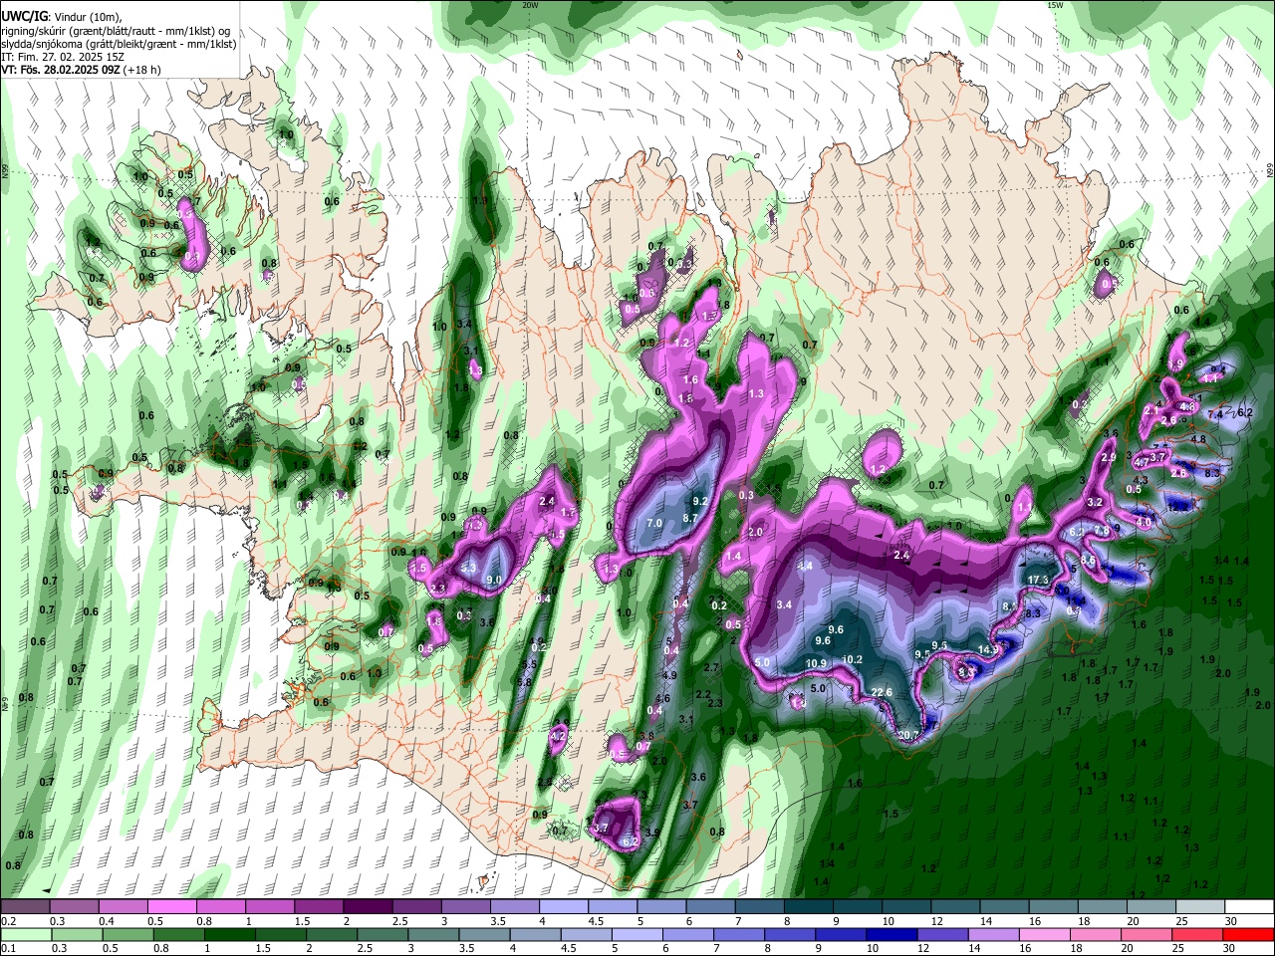Click the 20W longitude label

(530, 5)
